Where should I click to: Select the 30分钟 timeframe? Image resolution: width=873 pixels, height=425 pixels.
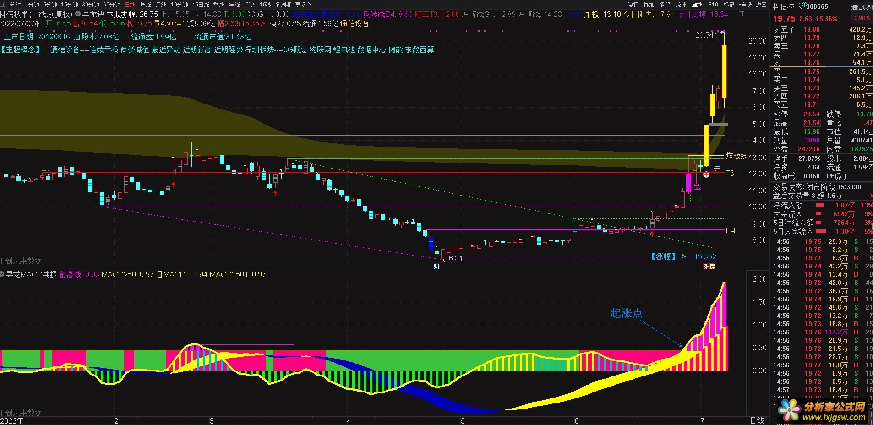[91, 5]
